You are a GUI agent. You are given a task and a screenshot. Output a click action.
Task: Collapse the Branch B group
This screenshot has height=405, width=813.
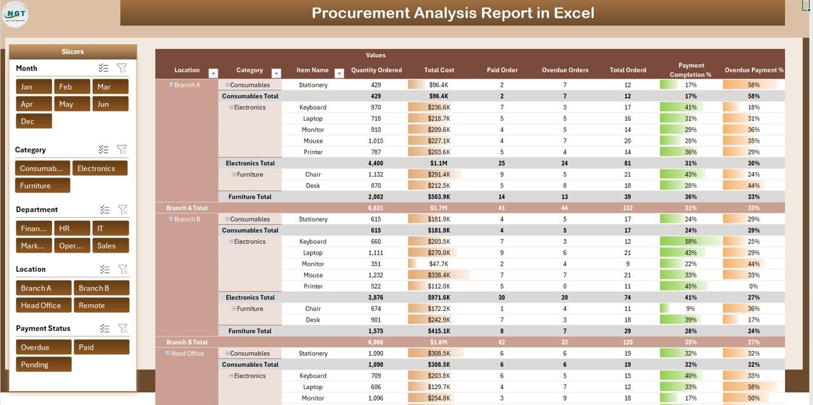(x=171, y=219)
